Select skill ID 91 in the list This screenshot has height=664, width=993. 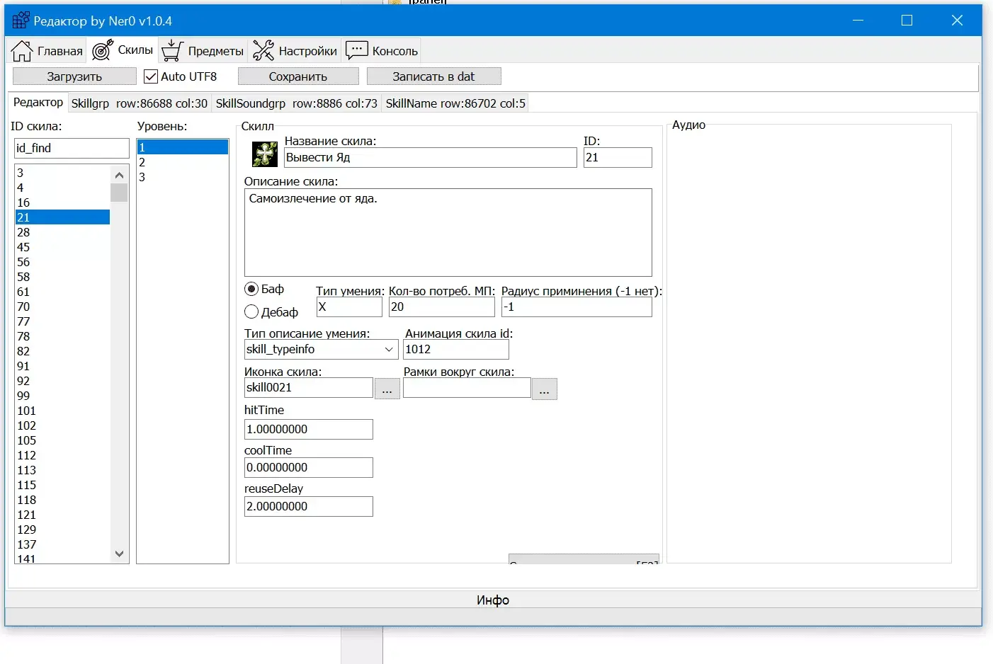click(x=62, y=366)
